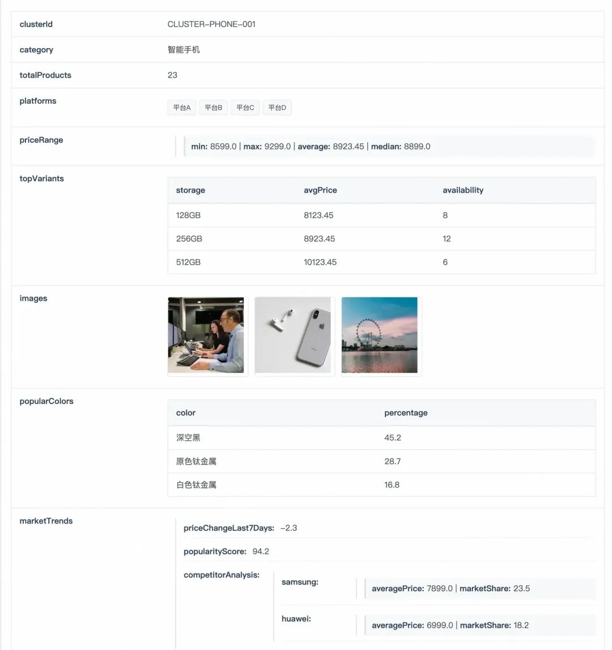Click the clusterId value CLUSTER-PHONE-001
Image resolution: width=612 pixels, height=650 pixels.
[x=211, y=24]
